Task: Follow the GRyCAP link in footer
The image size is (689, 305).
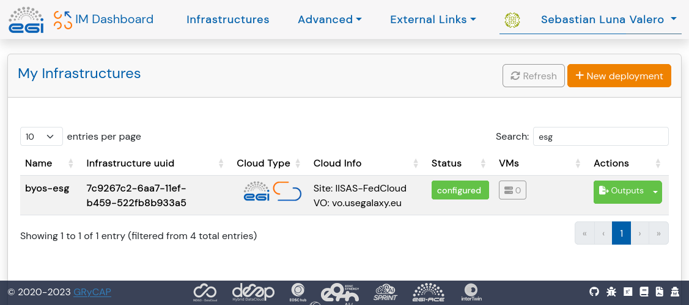Action: click(92, 292)
